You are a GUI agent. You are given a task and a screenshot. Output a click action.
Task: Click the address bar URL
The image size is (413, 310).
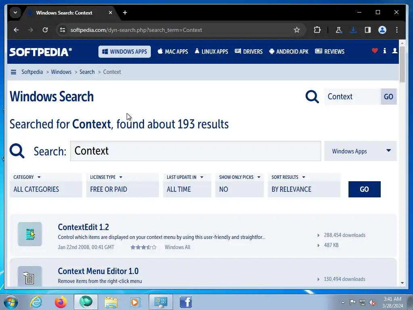pyautogui.click(x=136, y=30)
